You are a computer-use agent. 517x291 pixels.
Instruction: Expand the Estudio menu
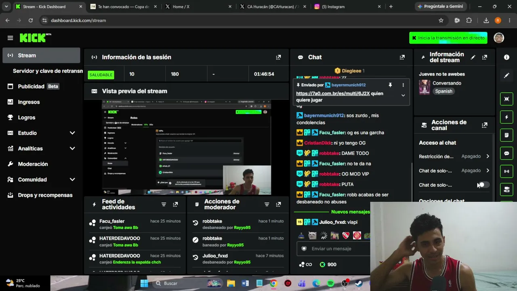(x=72, y=133)
